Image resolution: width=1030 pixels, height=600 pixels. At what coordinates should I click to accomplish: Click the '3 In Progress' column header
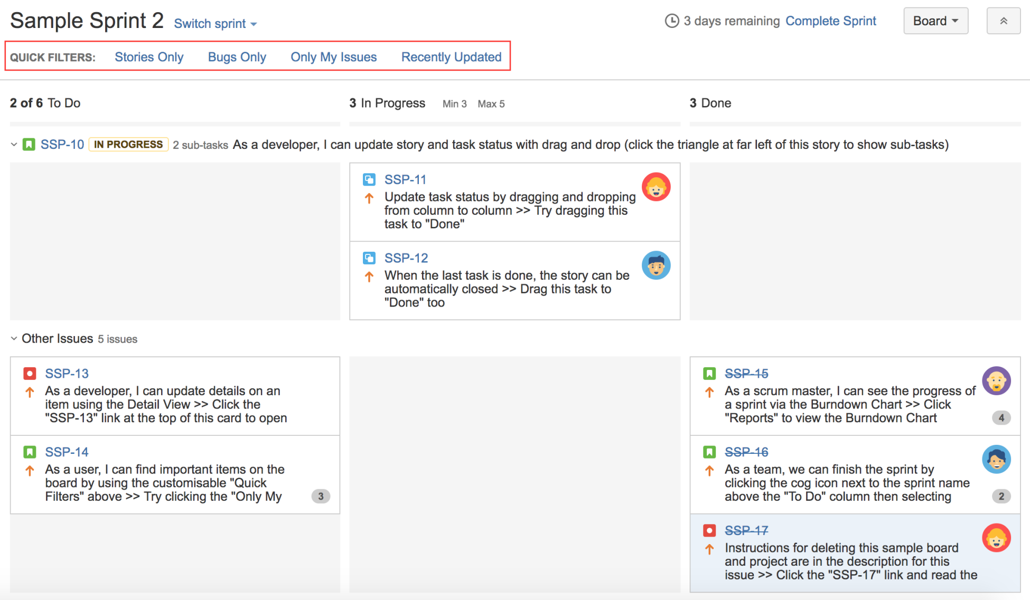[387, 103]
